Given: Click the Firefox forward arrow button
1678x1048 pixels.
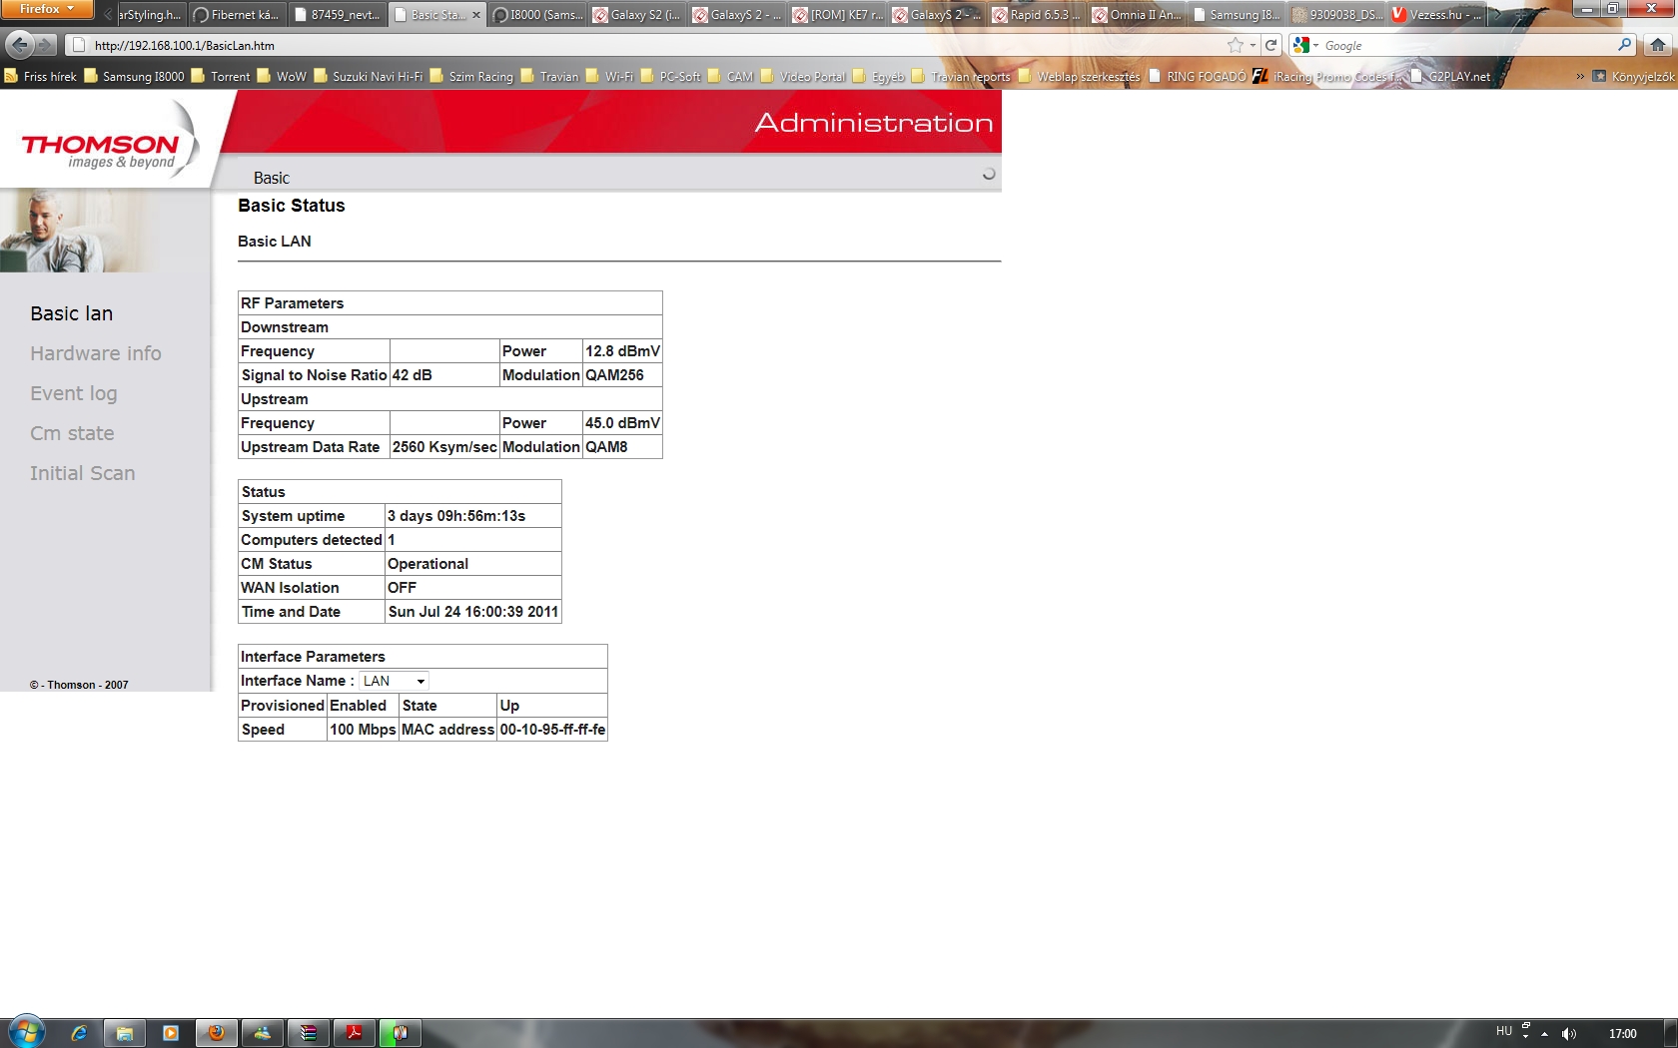Looking at the screenshot, I should pos(46,45).
